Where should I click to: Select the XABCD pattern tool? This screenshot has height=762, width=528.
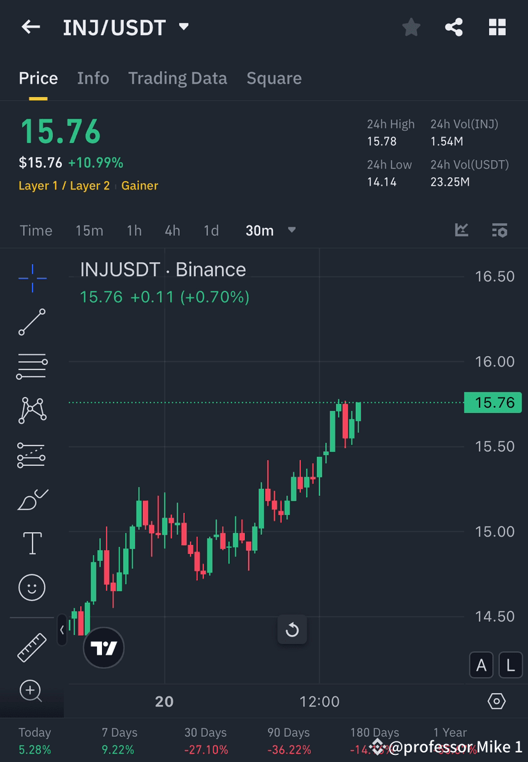coord(32,410)
